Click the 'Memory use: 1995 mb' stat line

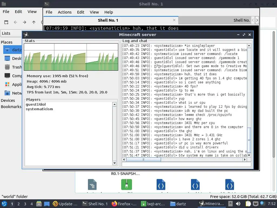(57, 76)
